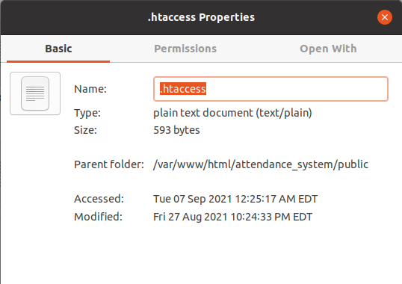402x284 pixels.
Task: Click the plain text document type value
Action: 232,113
